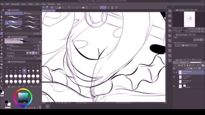This screenshot has height=115, width=205.
Task: Choose the Textured pen brush
Action: [31, 27]
